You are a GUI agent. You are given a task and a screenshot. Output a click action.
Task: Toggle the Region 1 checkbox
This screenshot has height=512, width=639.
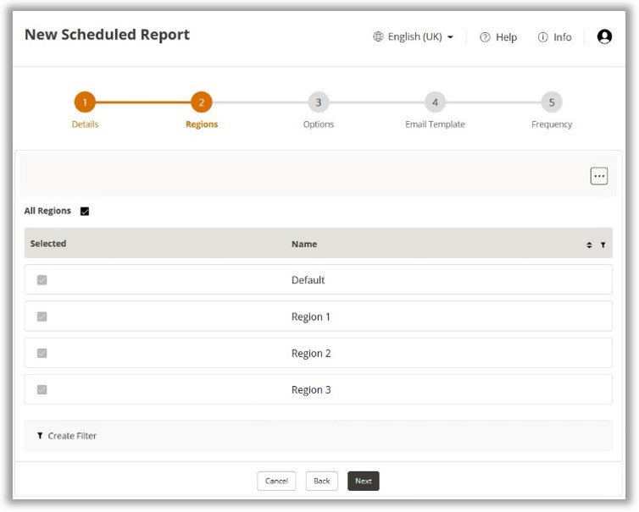pyautogui.click(x=42, y=317)
